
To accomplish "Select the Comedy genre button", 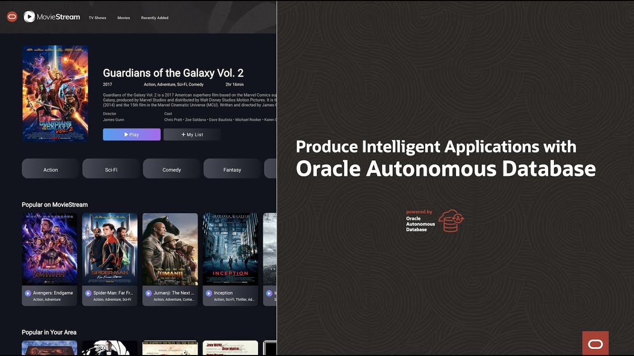I will [x=171, y=169].
